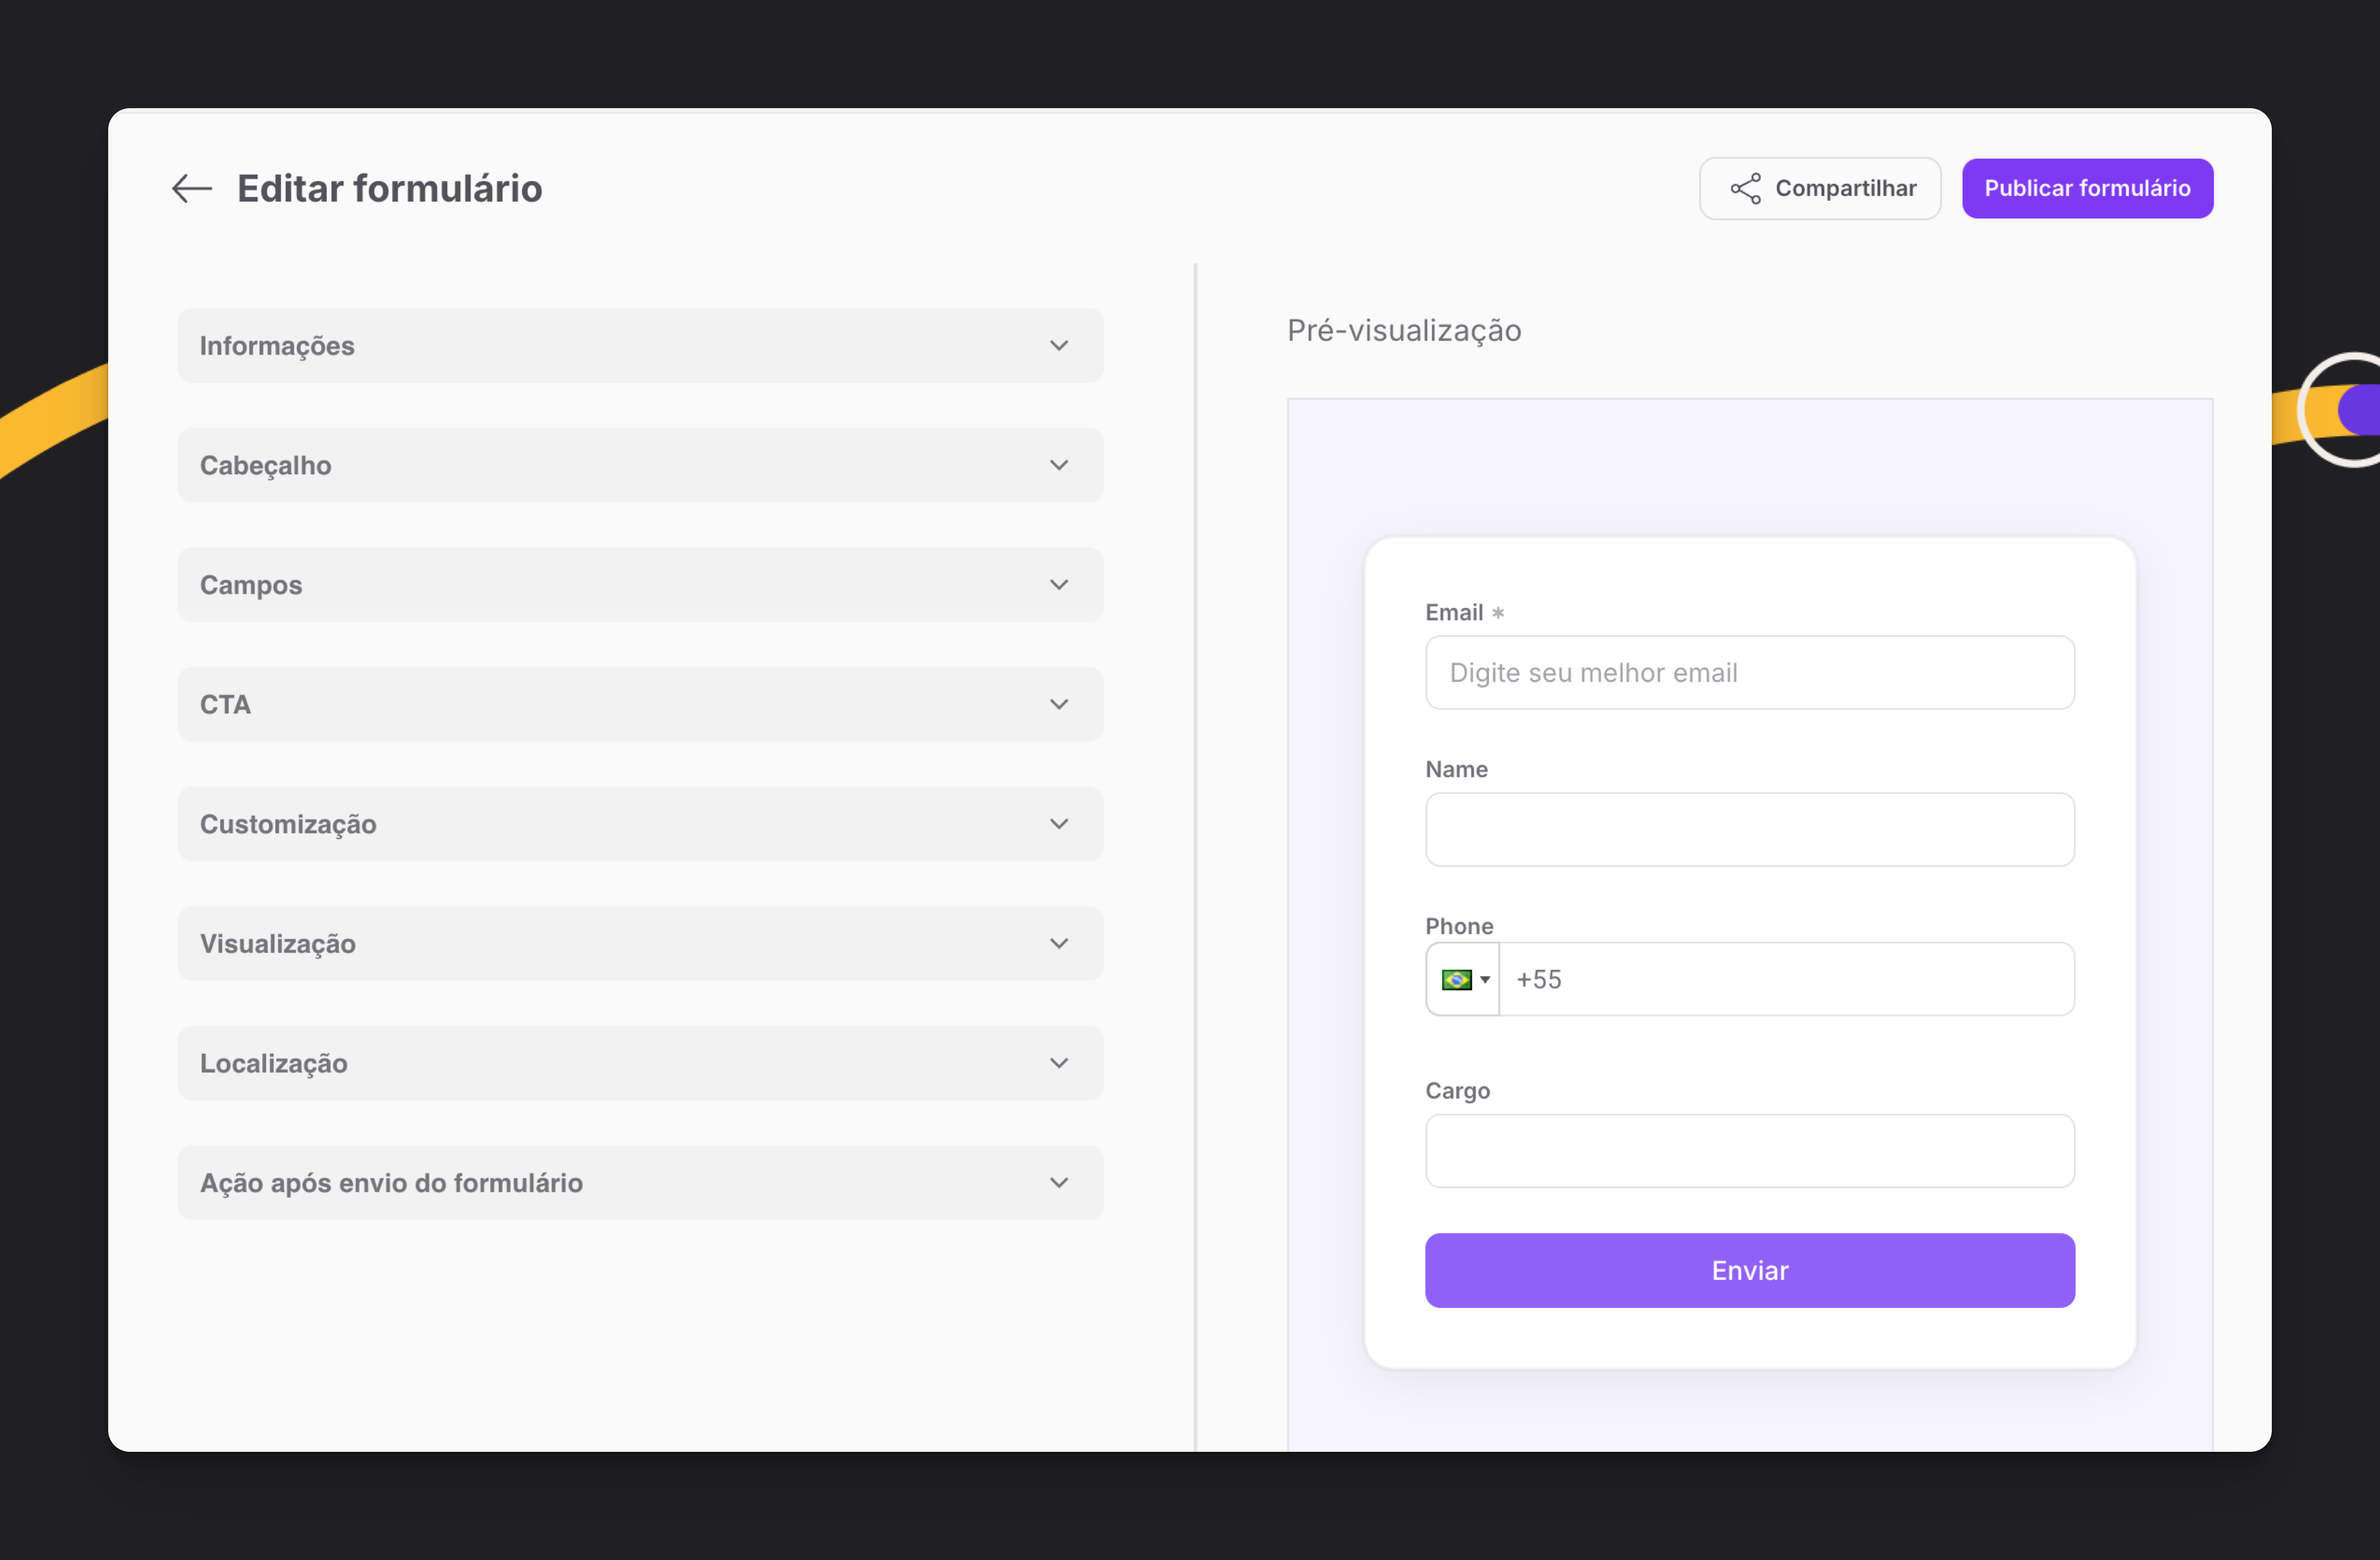The height and width of the screenshot is (1560, 2380).
Task: Expand the CTA section
Action: point(640,704)
